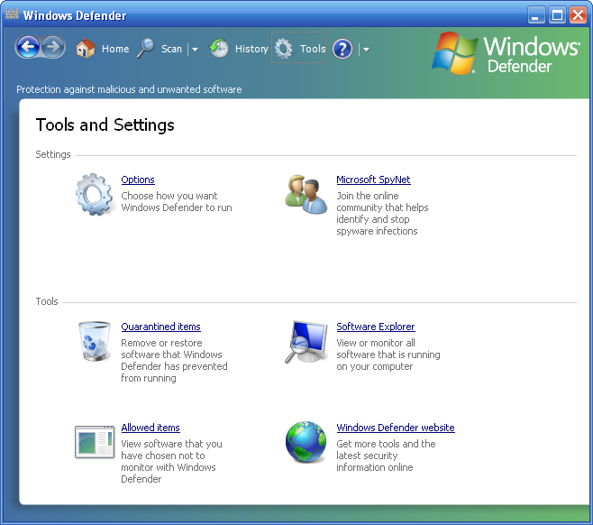Click the Scan magnifying glass icon

pos(146,49)
